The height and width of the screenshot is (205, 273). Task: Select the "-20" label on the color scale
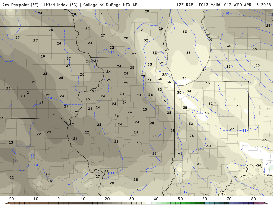pos(10,199)
